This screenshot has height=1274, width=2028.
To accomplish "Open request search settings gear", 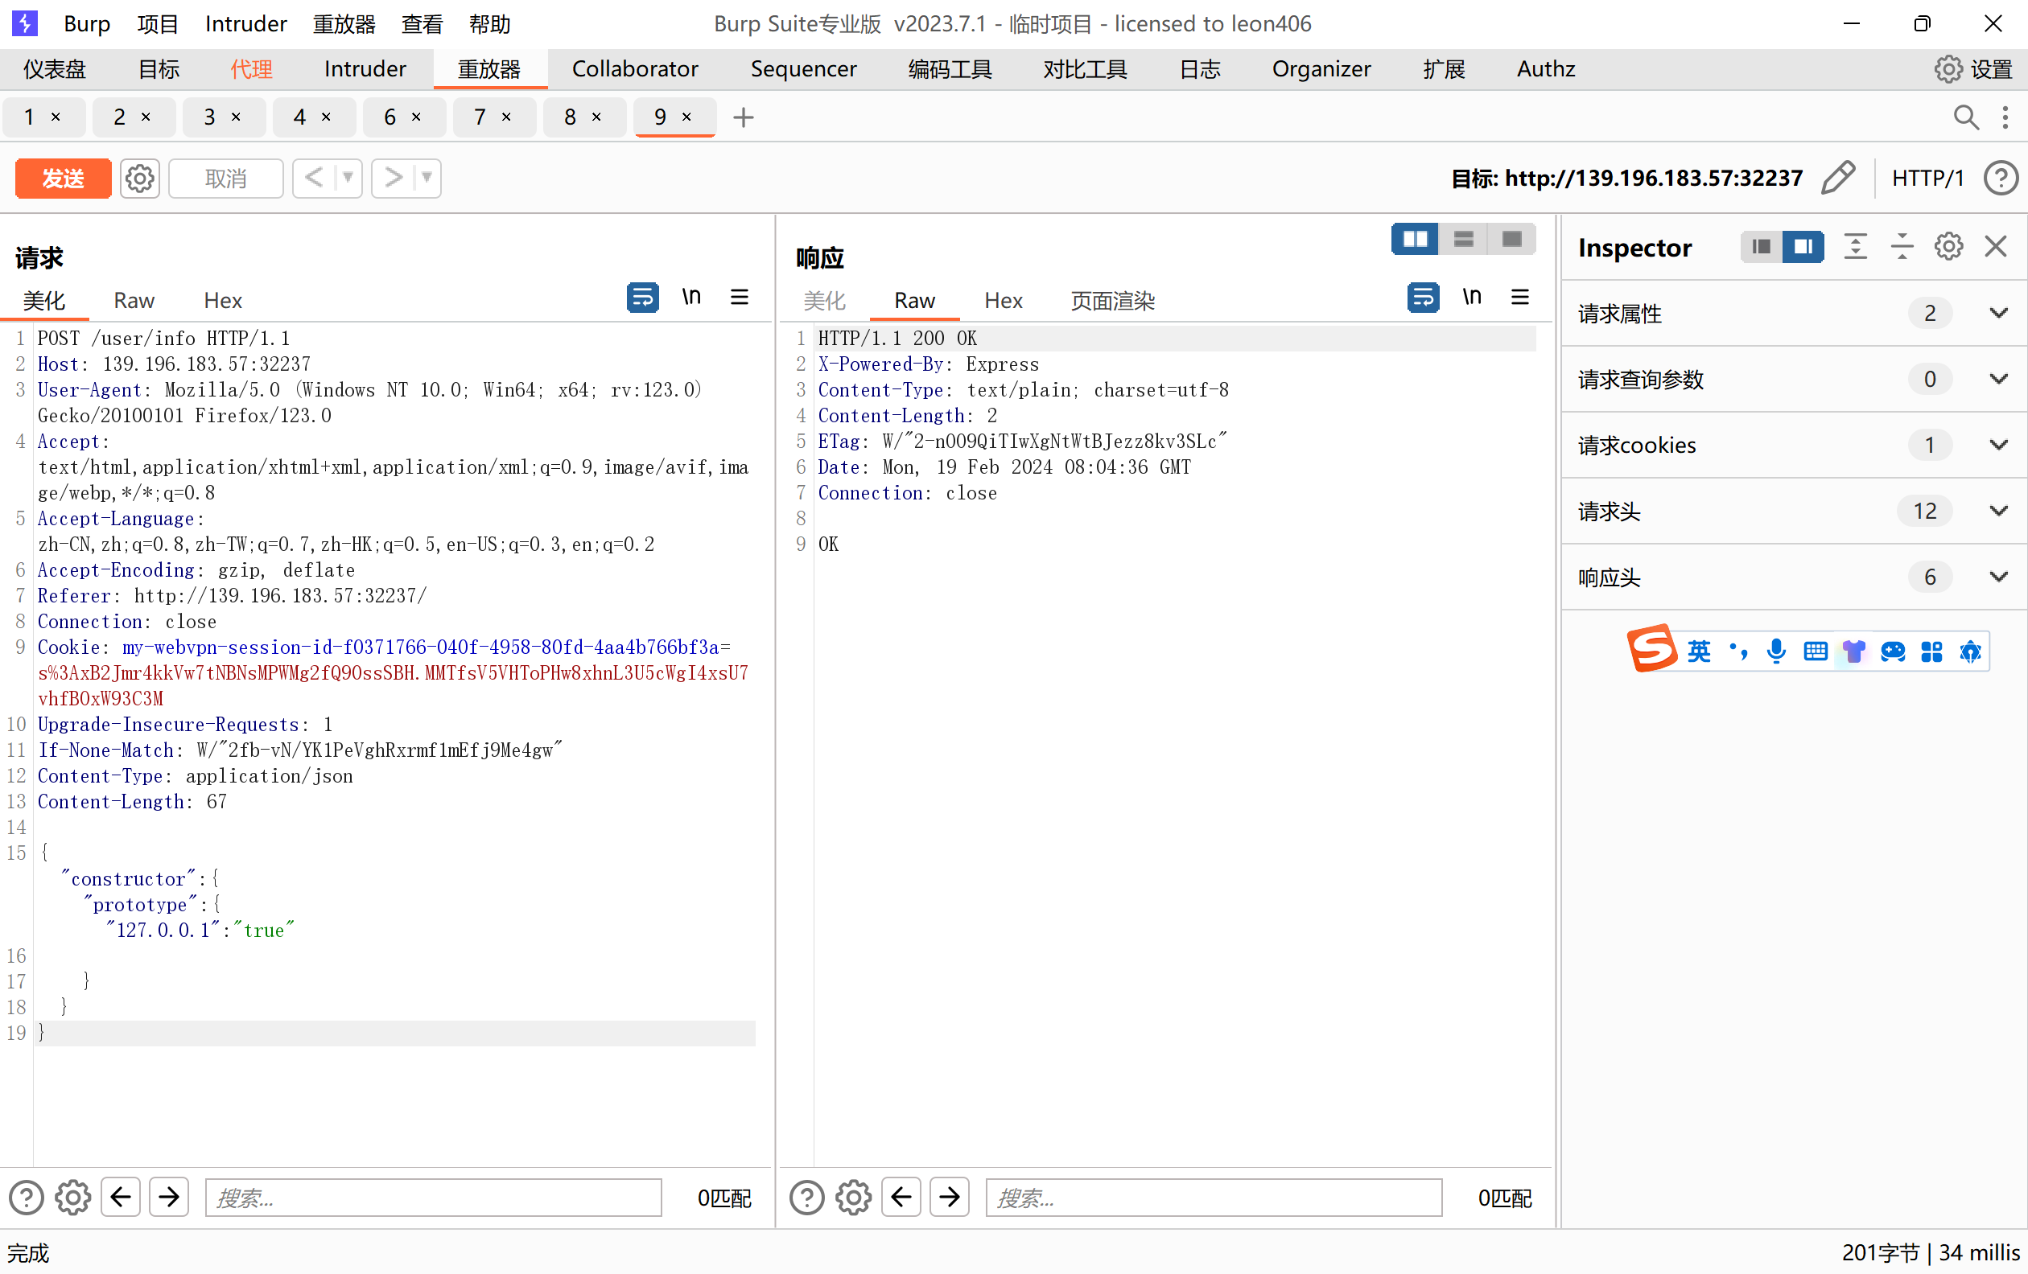I will [x=72, y=1197].
